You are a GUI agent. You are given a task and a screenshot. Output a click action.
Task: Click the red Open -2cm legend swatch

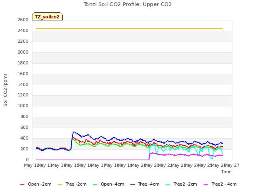point(22,185)
